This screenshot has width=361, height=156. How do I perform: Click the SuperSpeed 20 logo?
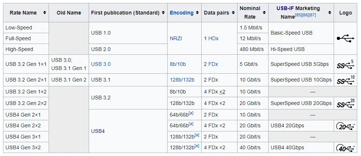(x=345, y=104)
